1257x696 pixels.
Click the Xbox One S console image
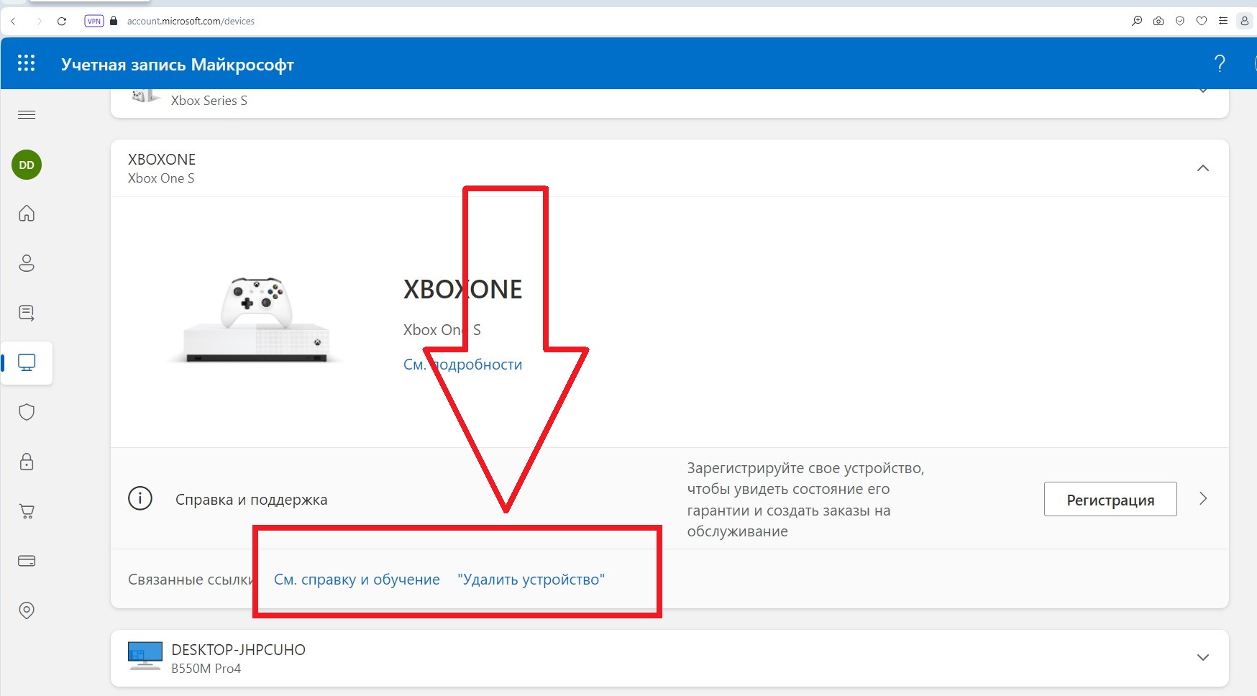(x=256, y=321)
